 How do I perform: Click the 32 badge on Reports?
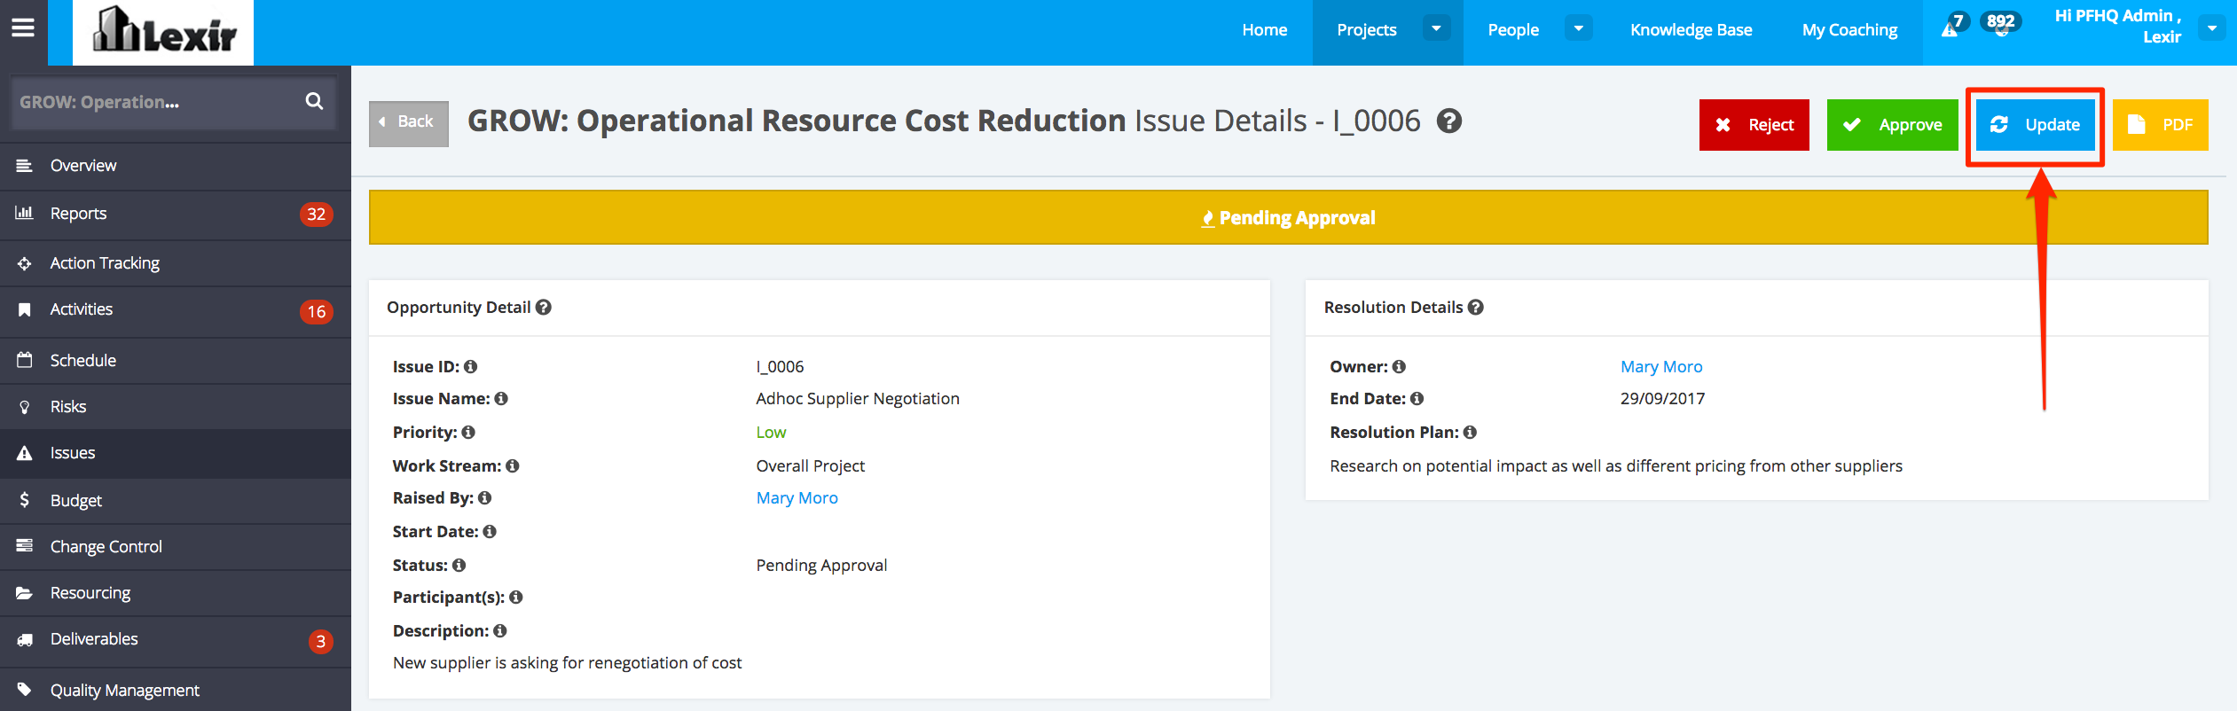click(x=317, y=214)
